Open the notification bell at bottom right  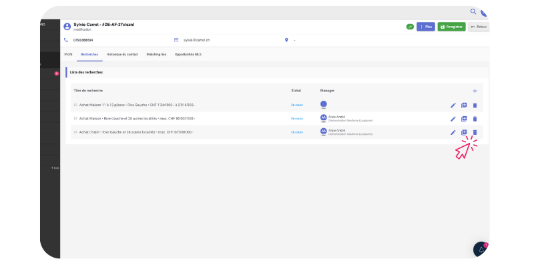click(x=481, y=249)
